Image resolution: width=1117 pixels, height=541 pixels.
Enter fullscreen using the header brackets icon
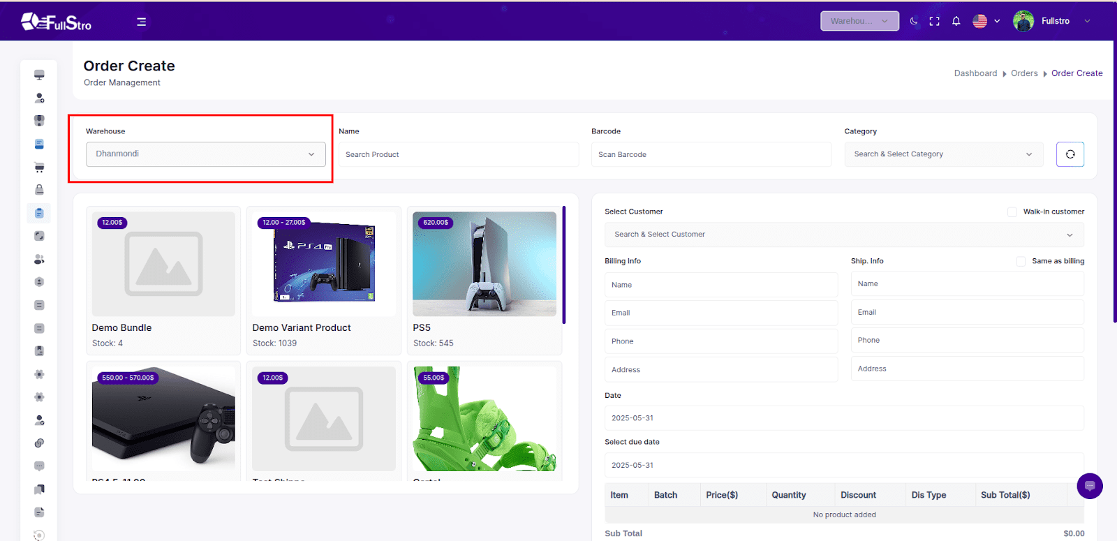(x=934, y=21)
